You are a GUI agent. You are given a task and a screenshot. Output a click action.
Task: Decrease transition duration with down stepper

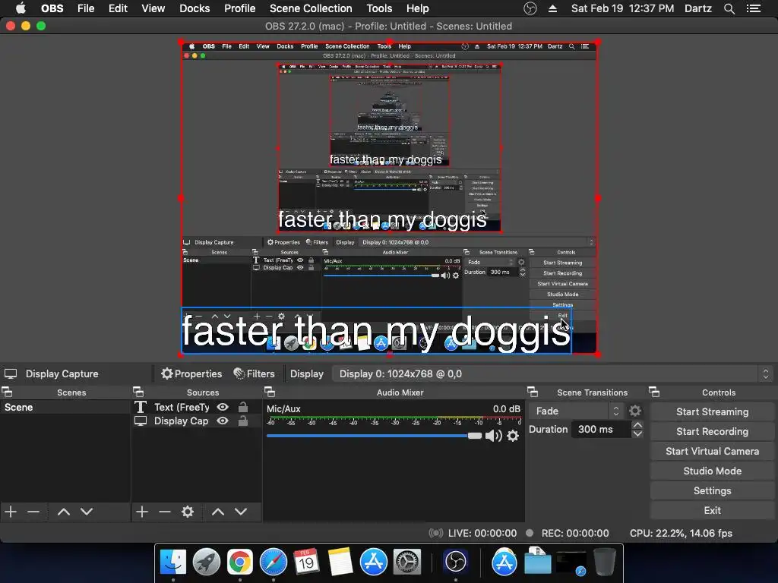637,433
